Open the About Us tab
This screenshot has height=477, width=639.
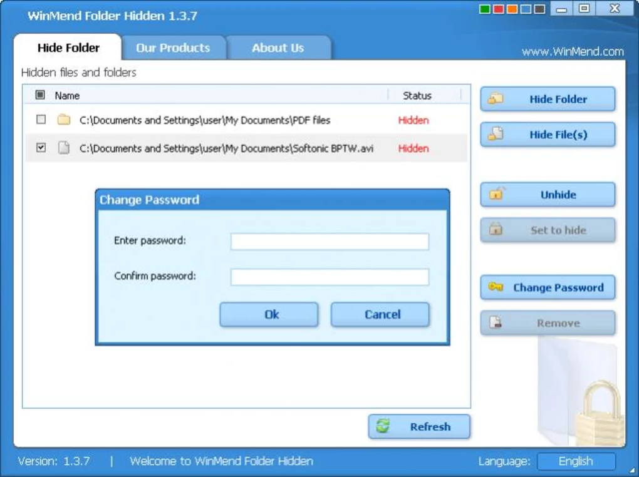[278, 47]
